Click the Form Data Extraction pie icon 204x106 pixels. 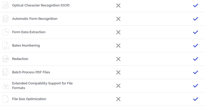pos(6,32)
